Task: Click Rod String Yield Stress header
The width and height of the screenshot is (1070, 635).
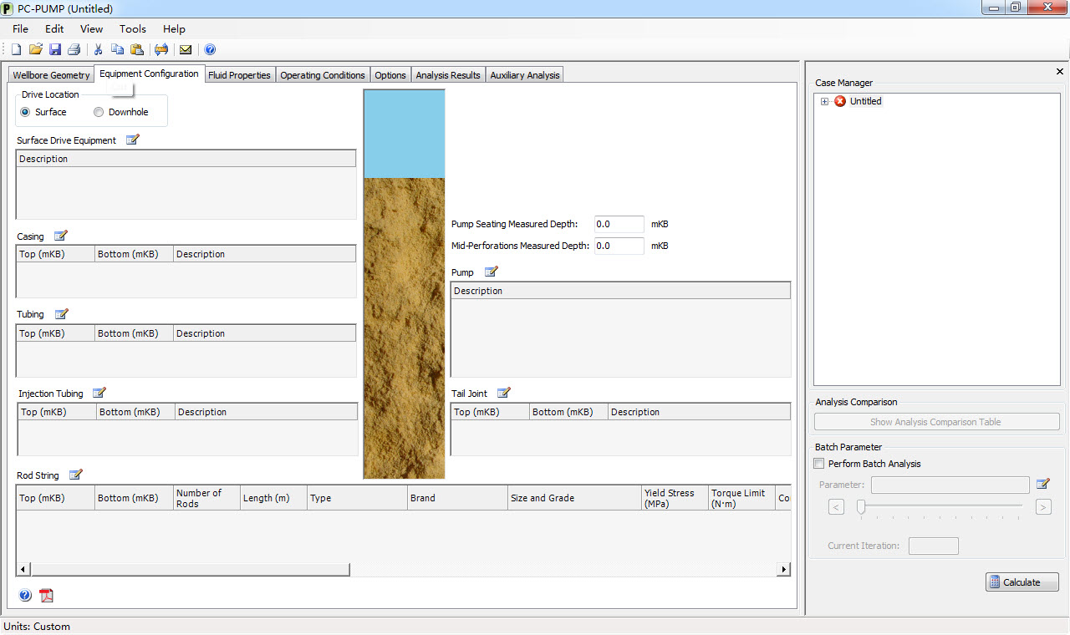Action: tap(675, 498)
